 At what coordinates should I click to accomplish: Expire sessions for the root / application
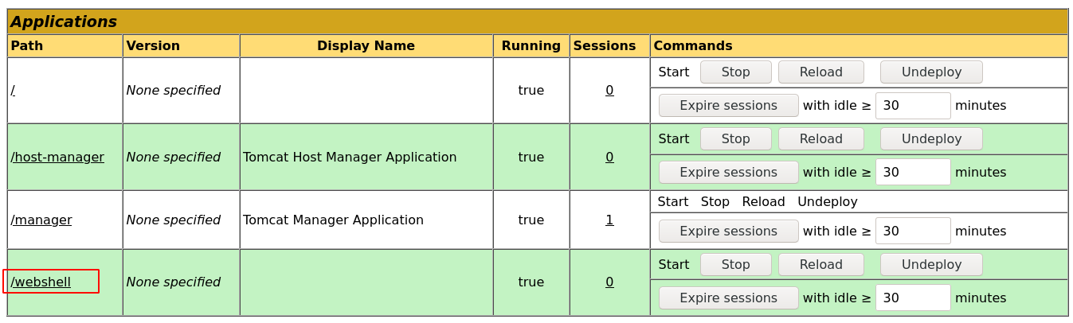[x=728, y=105]
